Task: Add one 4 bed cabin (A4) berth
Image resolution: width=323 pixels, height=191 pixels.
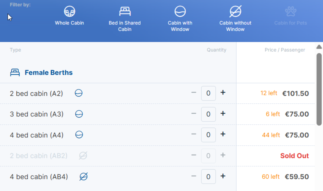Action: click(223, 134)
